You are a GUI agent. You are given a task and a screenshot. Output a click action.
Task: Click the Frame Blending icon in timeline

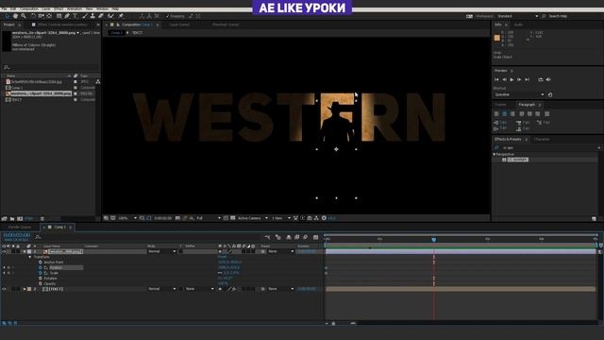click(x=297, y=237)
